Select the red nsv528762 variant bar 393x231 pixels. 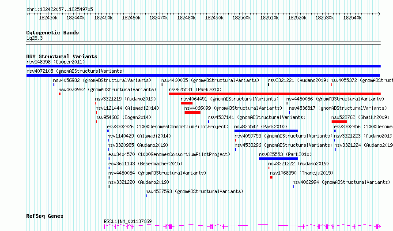[x=340, y=122]
